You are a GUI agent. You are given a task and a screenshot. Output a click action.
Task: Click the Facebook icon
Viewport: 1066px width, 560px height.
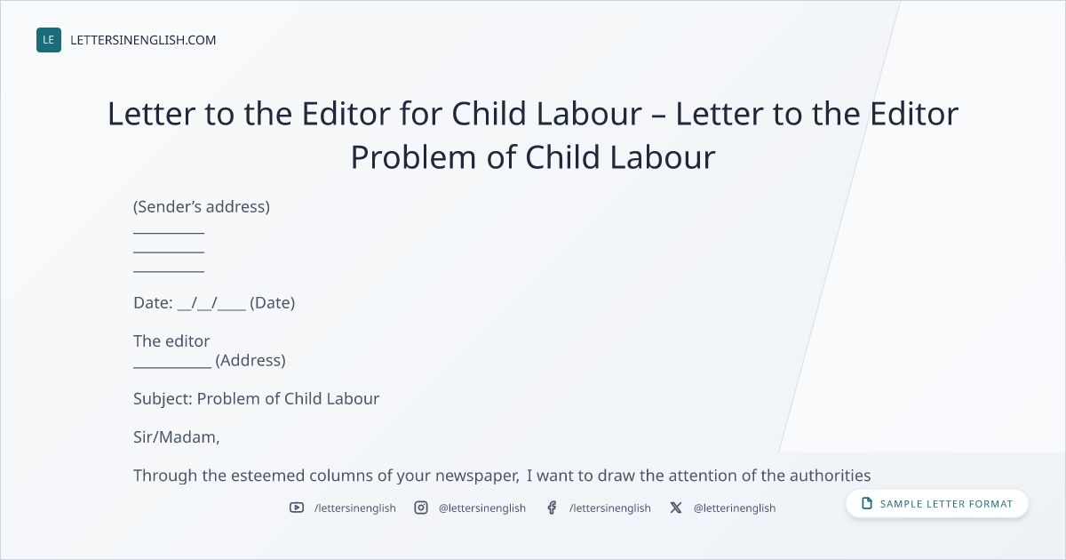coord(552,508)
